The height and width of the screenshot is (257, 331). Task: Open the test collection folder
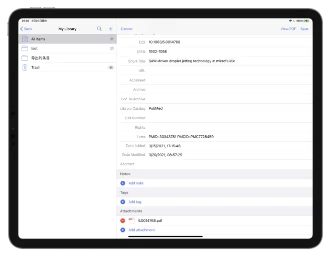68,49
